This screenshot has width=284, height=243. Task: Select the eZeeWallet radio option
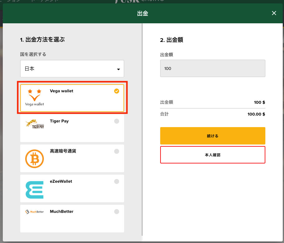coord(117,181)
